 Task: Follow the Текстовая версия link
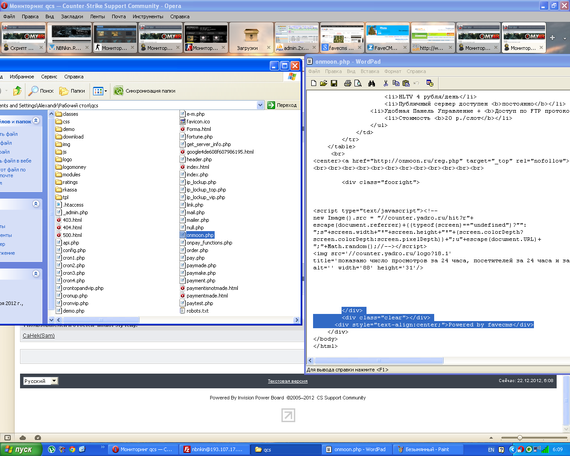point(288,381)
